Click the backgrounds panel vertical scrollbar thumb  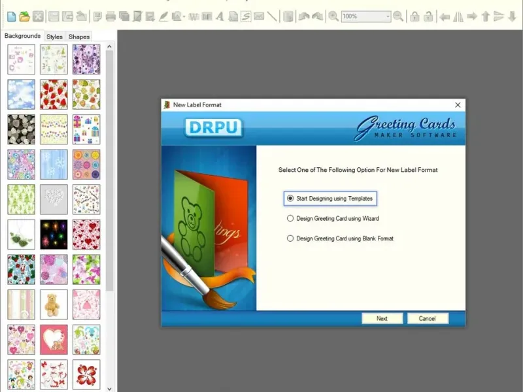[109, 171]
